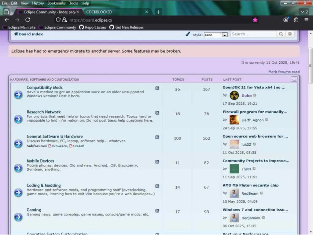Open the Browsers subforum
The height and width of the screenshot is (235, 313).
[59, 146]
